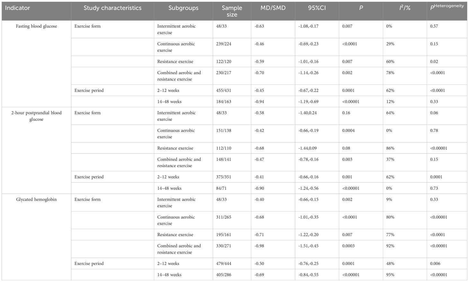Select the Sample size column header
The width and height of the screenshot is (469, 282).
(232, 11)
